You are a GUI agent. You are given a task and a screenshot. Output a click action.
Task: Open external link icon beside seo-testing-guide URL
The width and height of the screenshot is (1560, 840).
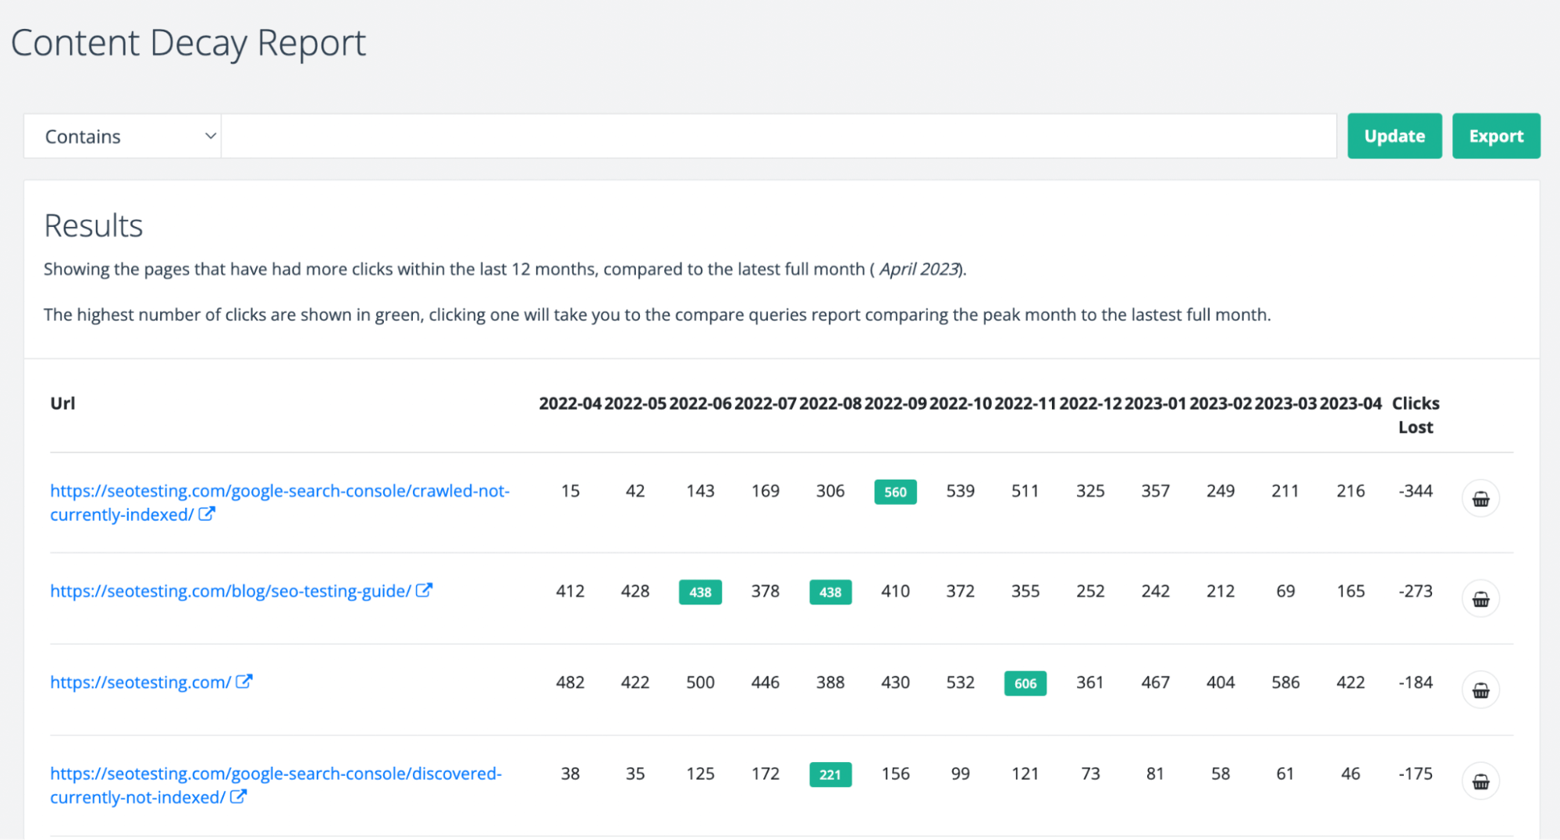click(x=424, y=590)
